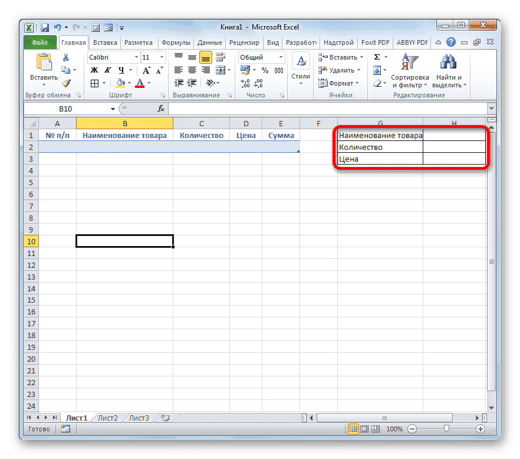520x459 pixels.
Task: Open the Лист2 sheet tab
Action: click(107, 417)
